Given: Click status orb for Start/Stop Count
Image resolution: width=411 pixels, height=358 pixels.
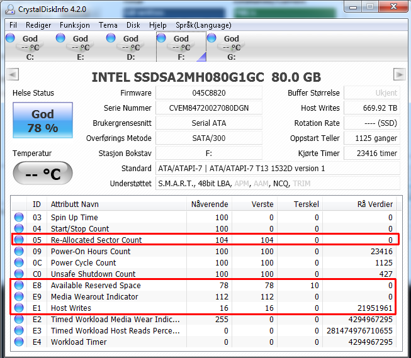Looking at the screenshot, I should coord(19,228).
